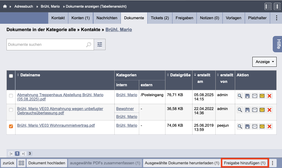Viewport: 282px width, 168px height.
Task: Click into the Dokumente suchen field
Action: click(x=45, y=44)
